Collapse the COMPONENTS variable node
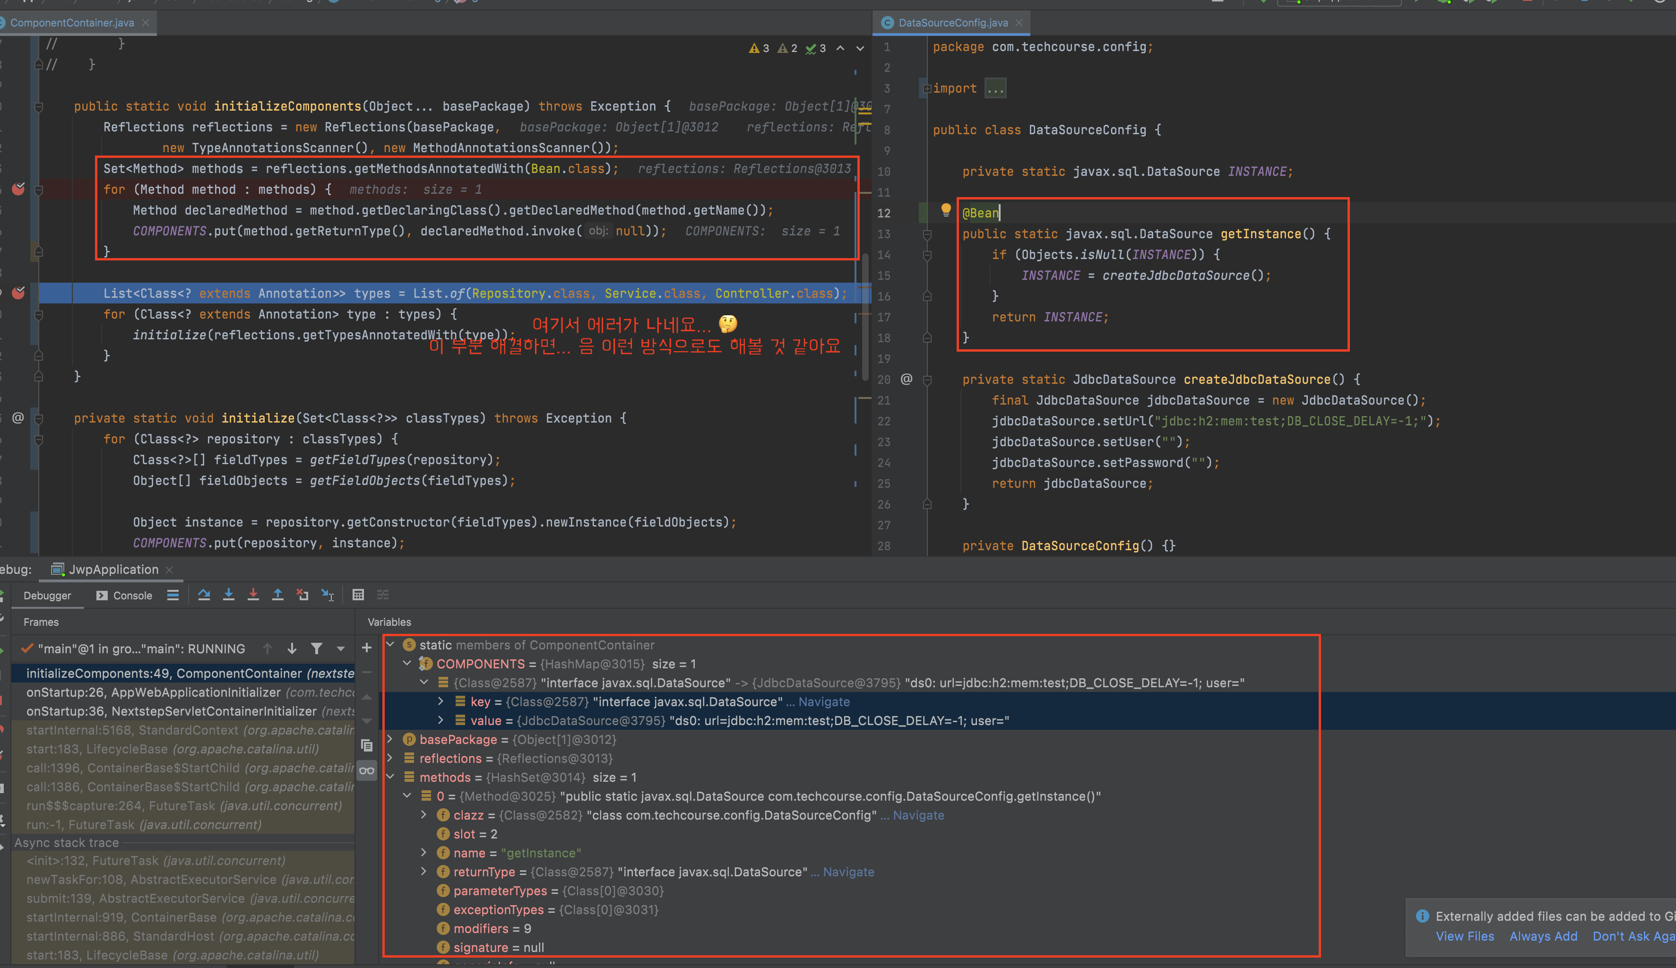The width and height of the screenshot is (1676, 968). 407,664
